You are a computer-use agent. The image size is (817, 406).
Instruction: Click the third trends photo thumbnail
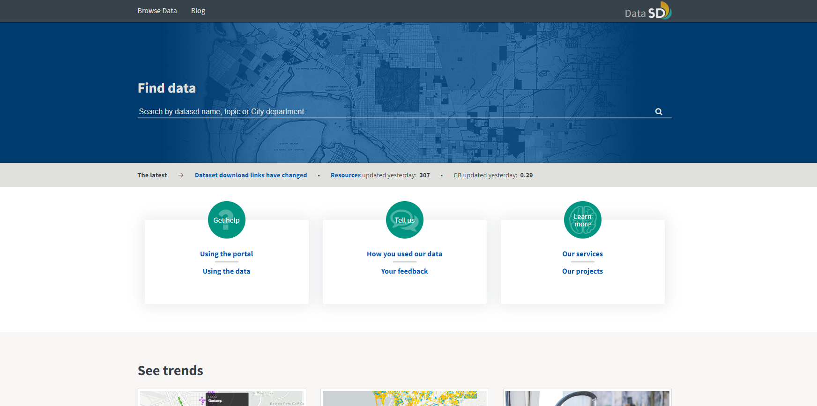(x=587, y=398)
